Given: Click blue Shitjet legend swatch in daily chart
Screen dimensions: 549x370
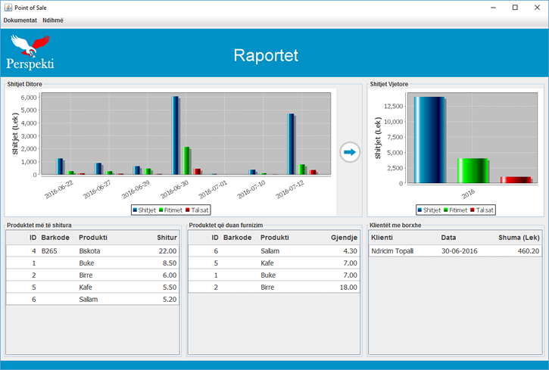Looking at the screenshot, I should [x=135, y=210].
